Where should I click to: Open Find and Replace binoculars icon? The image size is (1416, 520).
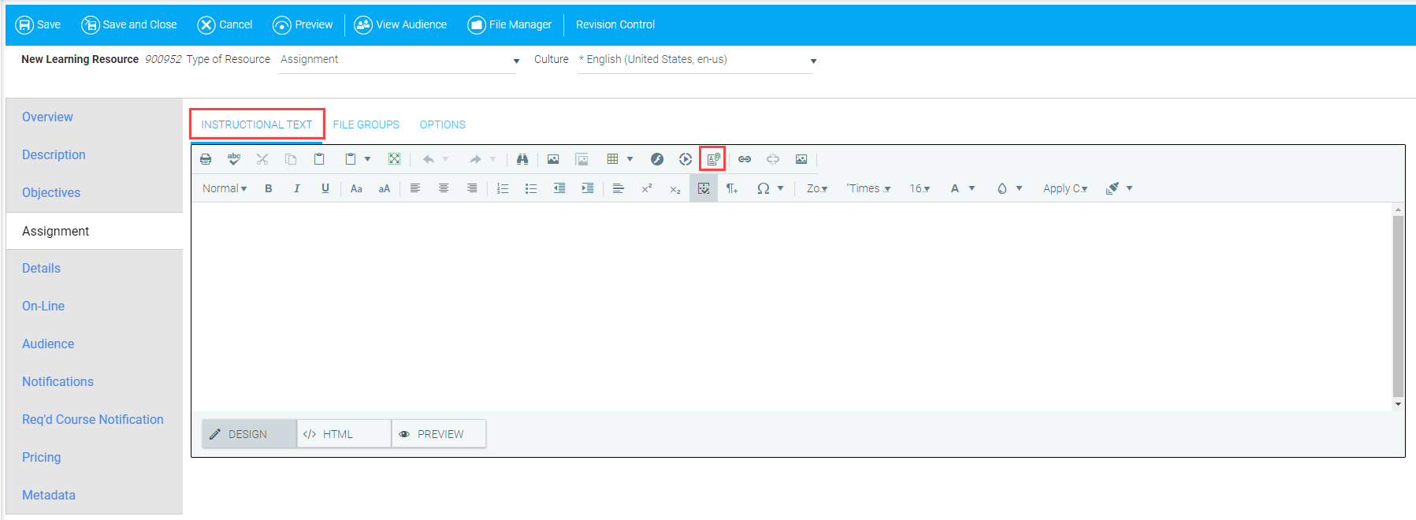[522, 159]
